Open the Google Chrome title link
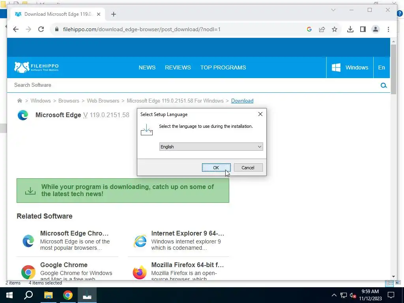 coord(64,265)
